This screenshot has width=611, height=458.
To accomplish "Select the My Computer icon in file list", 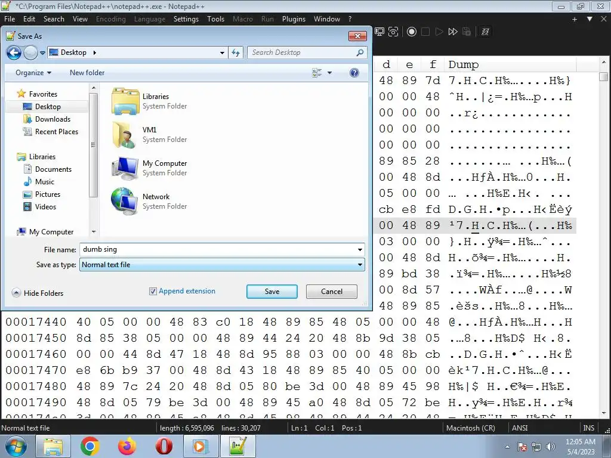I will pyautogui.click(x=125, y=168).
